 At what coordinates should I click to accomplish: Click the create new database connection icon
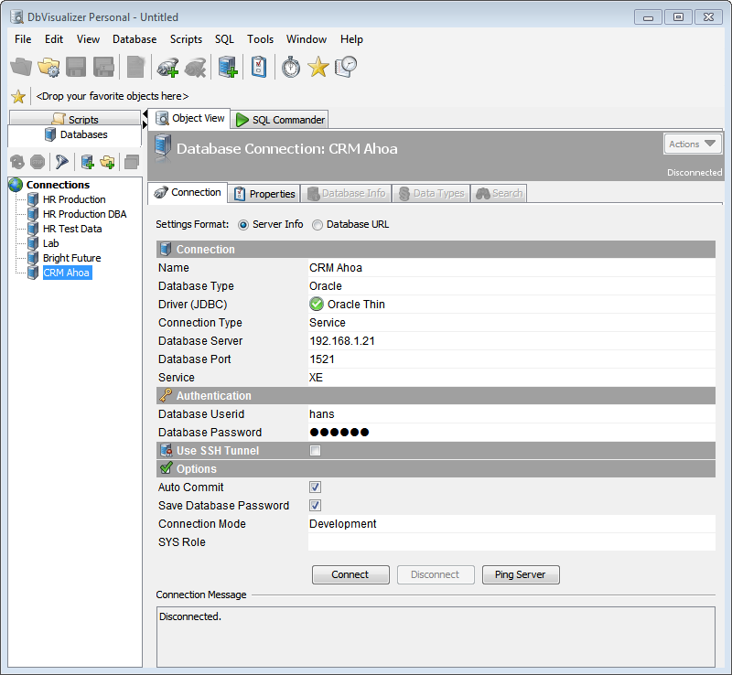(x=228, y=67)
